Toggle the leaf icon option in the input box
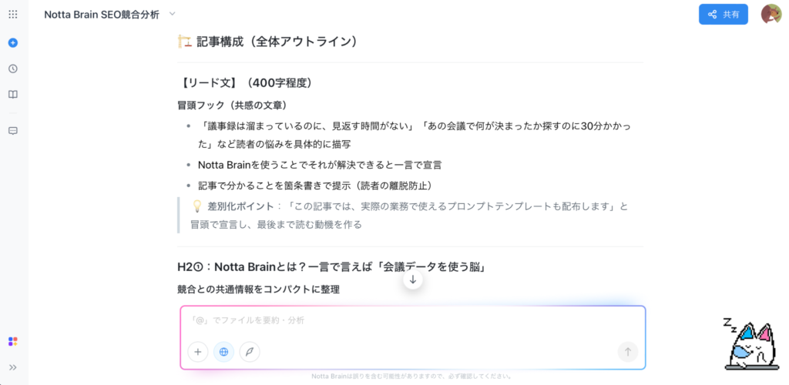The image size is (789, 385). (x=250, y=352)
